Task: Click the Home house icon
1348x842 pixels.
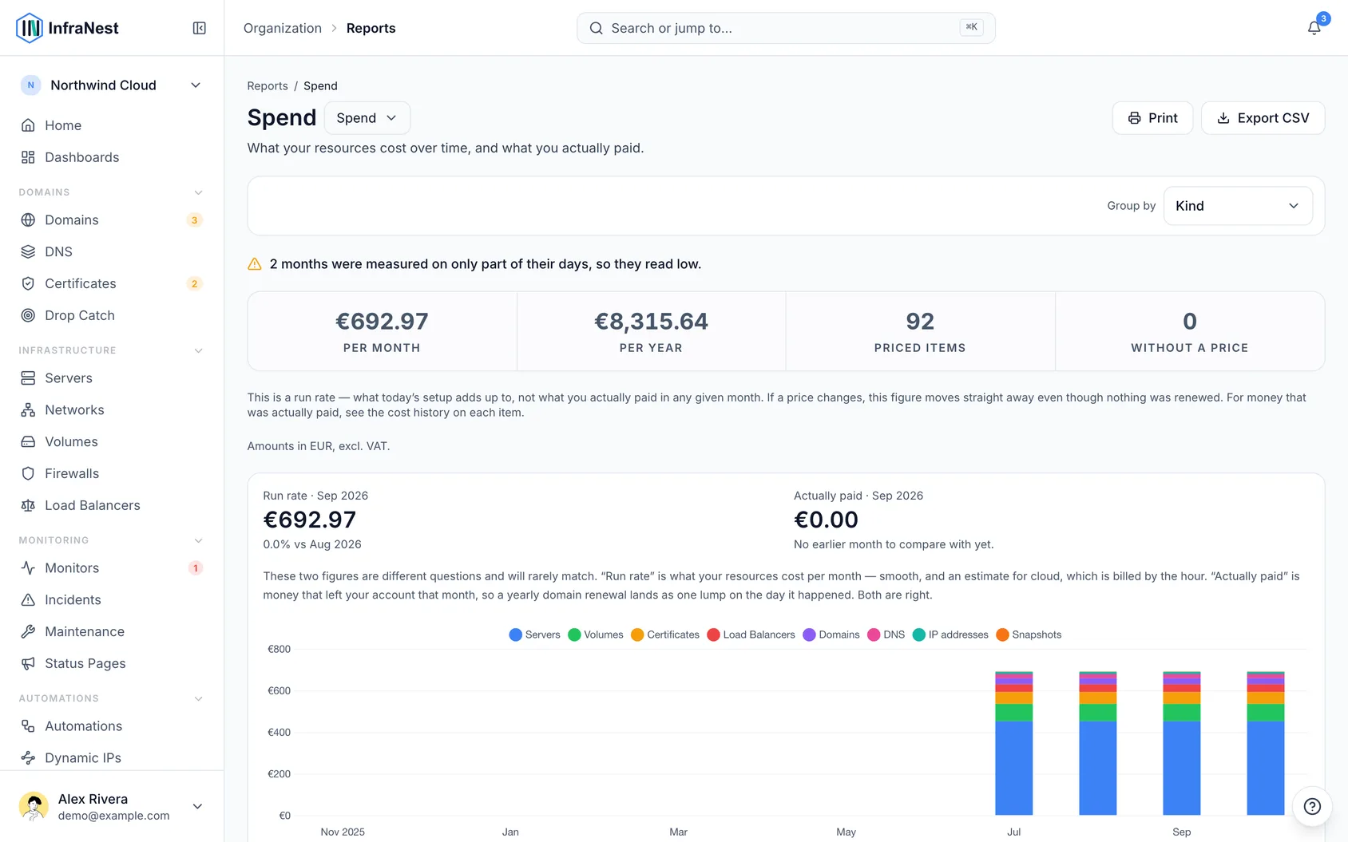Action: tap(28, 125)
